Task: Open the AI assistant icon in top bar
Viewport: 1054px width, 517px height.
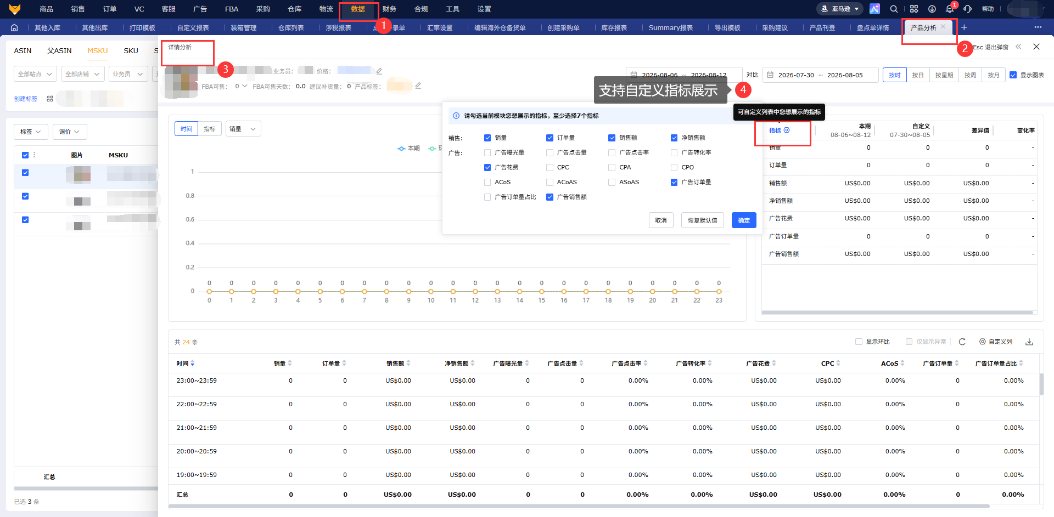Action: pyautogui.click(x=875, y=9)
